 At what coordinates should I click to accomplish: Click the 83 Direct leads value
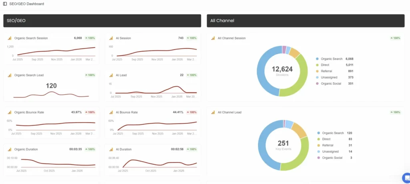(350, 139)
